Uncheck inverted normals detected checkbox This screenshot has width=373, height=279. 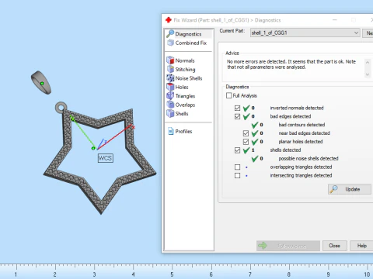tap(237, 108)
